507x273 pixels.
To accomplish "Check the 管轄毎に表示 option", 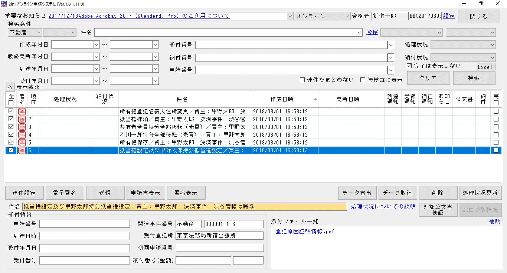I will pyautogui.click(x=363, y=80).
